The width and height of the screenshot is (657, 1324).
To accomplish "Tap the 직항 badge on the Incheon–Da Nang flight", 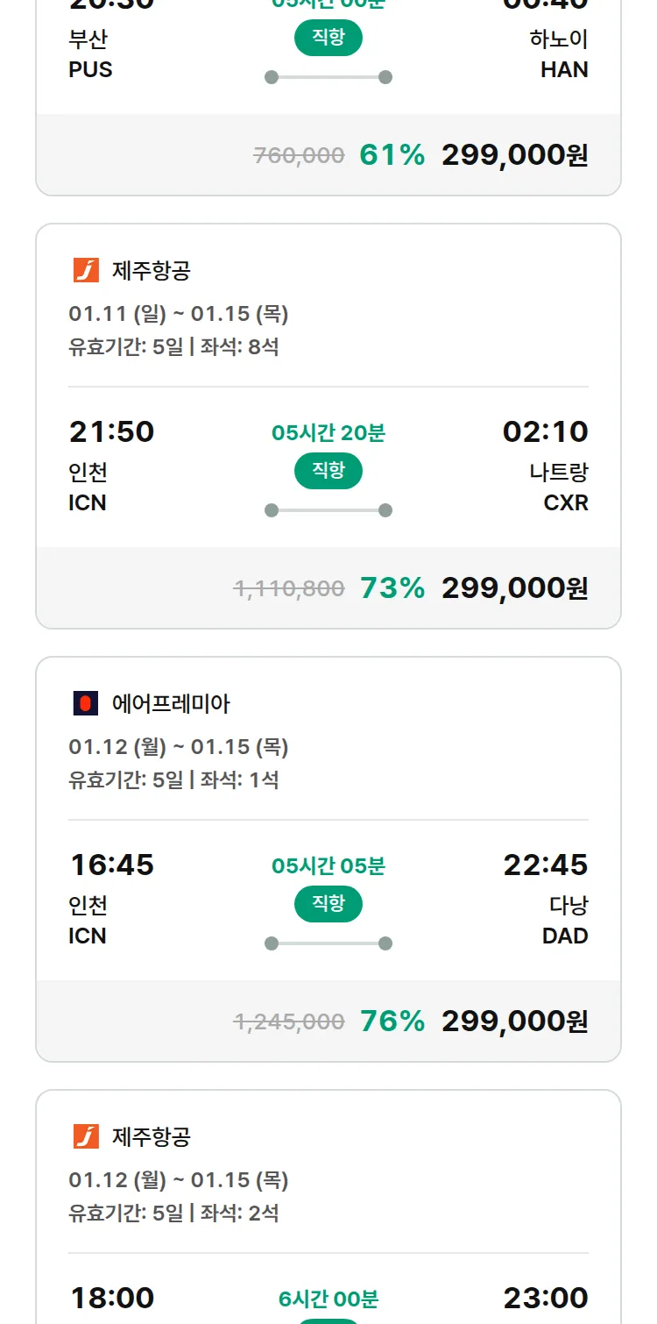I will [x=328, y=904].
